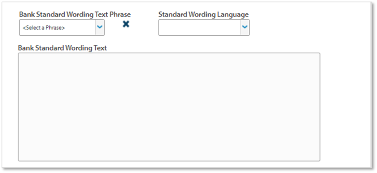This screenshot has height=173, width=377.
Task: Click the "Standard Wording Language" label
Action: click(203, 15)
